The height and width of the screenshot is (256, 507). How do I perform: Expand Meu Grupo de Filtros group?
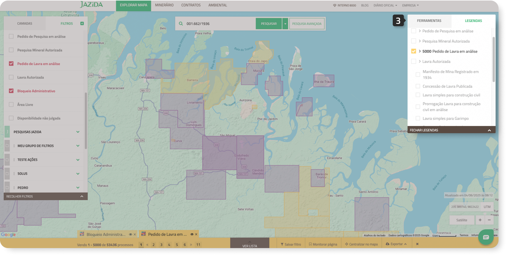click(x=78, y=146)
